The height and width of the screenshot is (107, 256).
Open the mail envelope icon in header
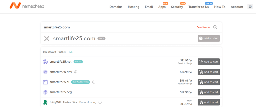click(x=250, y=7)
